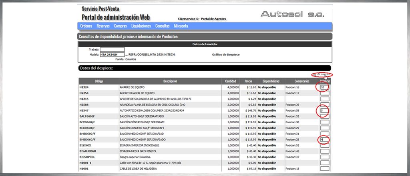The width and height of the screenshot is (410, 176).
Task: Click the Comprar box for BMED660/F row
Action: pyautogui.click(x=324, y=140)
